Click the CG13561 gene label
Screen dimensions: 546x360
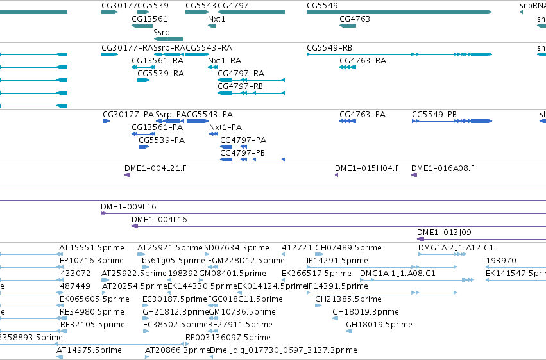pos(149,19)
